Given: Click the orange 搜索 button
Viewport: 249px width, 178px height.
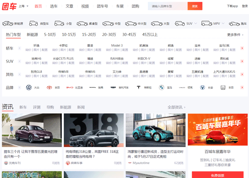Looking at the screenshot, I should [195, 6].
